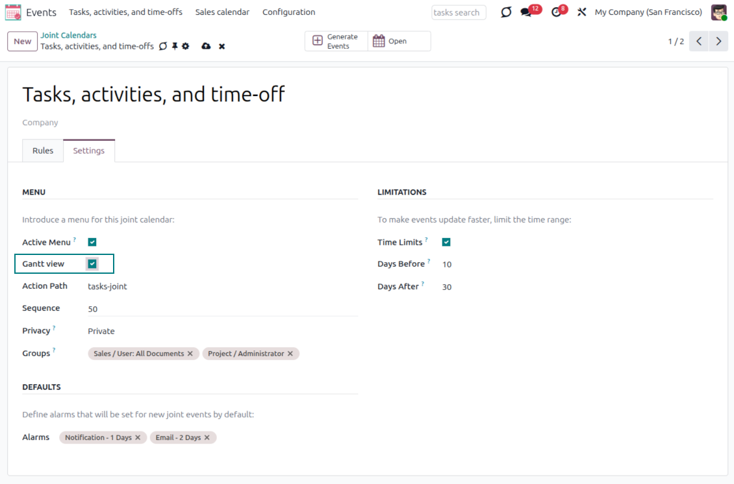Disable the Time Limits checkbox
Screen dimensions: 734x484
coord(446,242)
